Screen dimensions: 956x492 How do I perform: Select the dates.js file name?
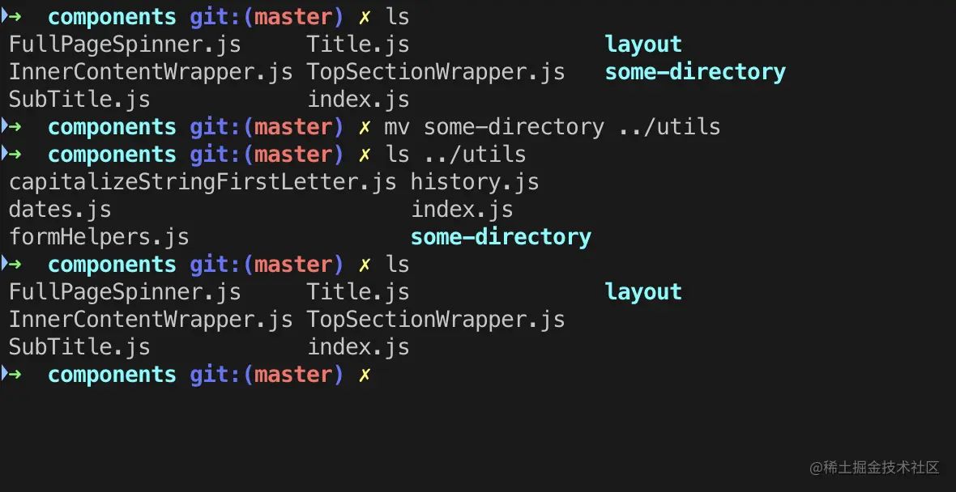(x=61, y=210)
